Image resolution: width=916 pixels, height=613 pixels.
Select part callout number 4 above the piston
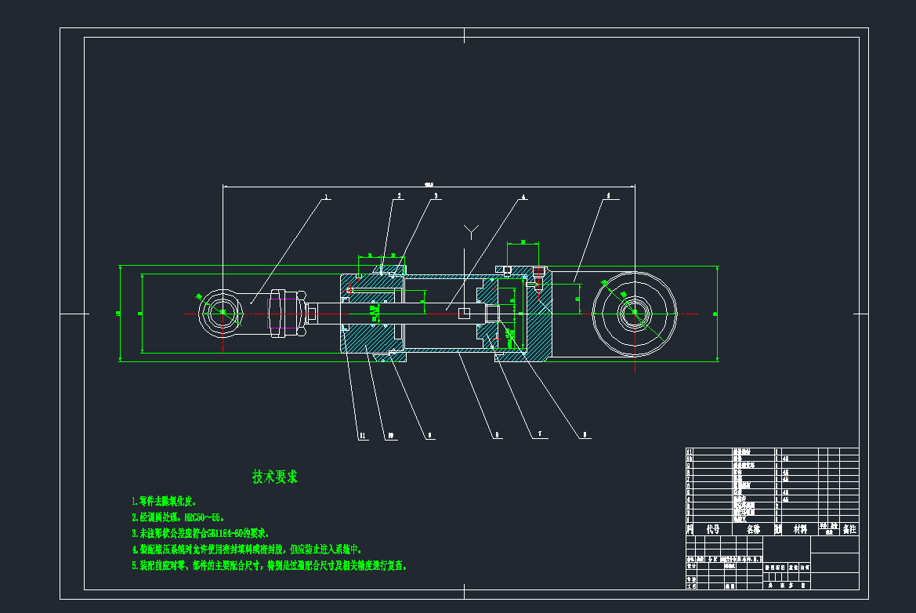tap(523, 196)
